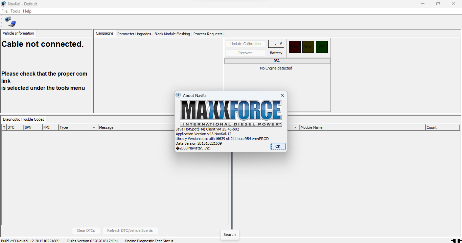Screen dimensions: 462x243
Task: Sort the table by the DTC column
Action: 15,127
